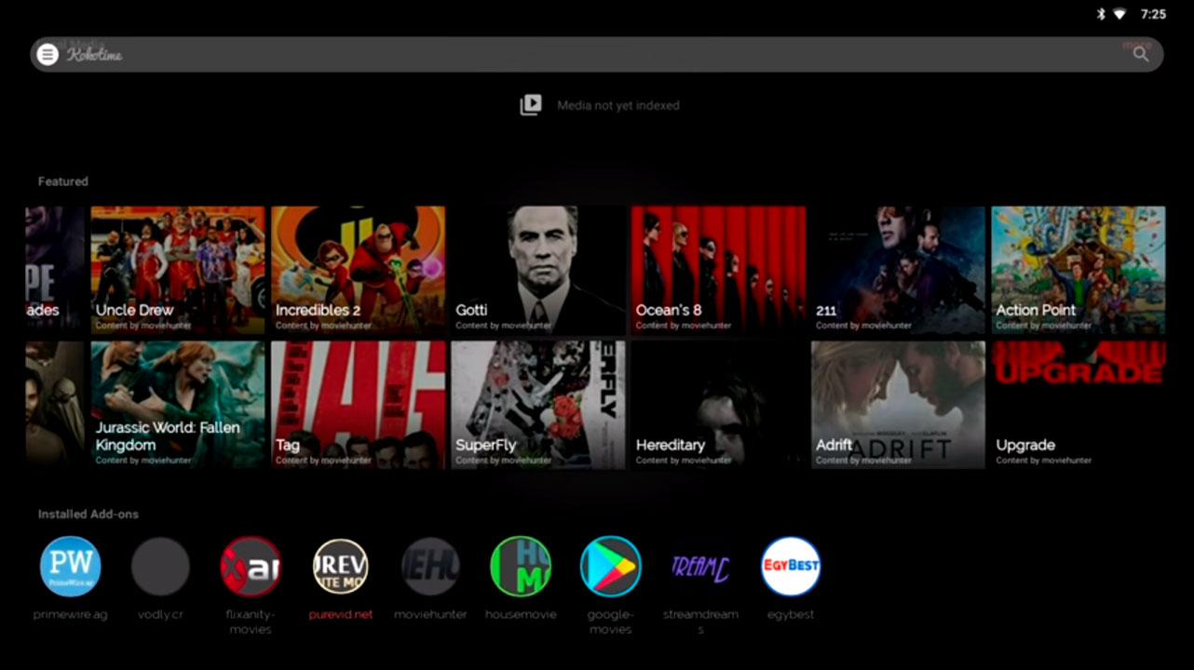This screenshot has width=1194, height=670.
Task: Select the Action Point movie
Action: [1079, 270]
